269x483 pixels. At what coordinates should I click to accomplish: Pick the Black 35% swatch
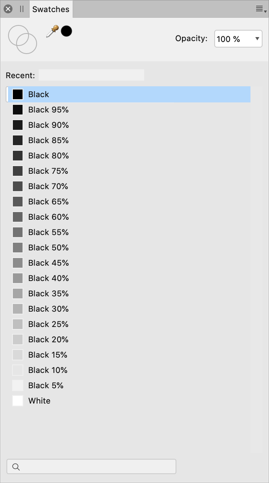pyautogui.click(x=128, y=294)
